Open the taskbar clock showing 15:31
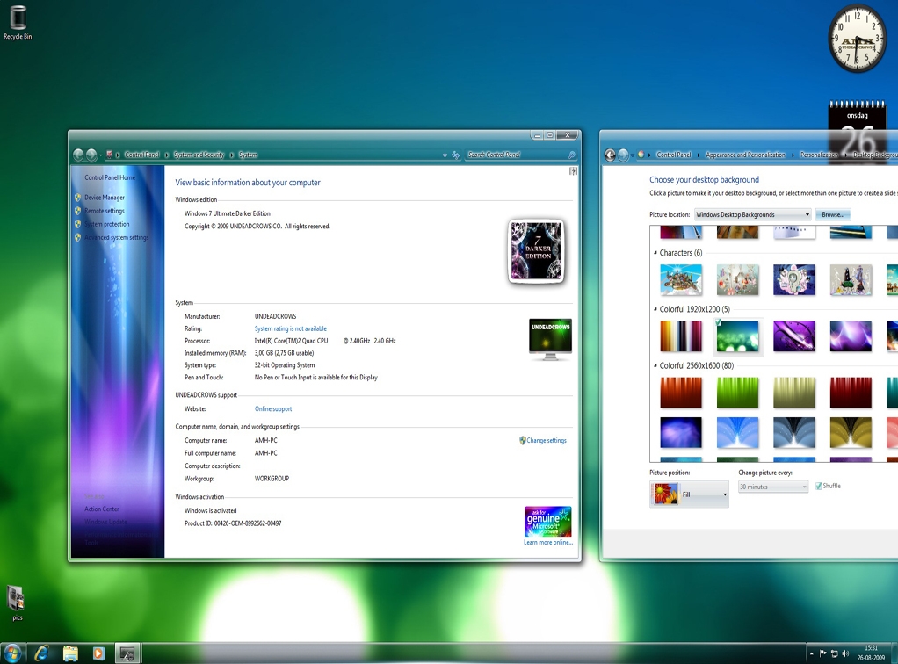 (871, 653)
